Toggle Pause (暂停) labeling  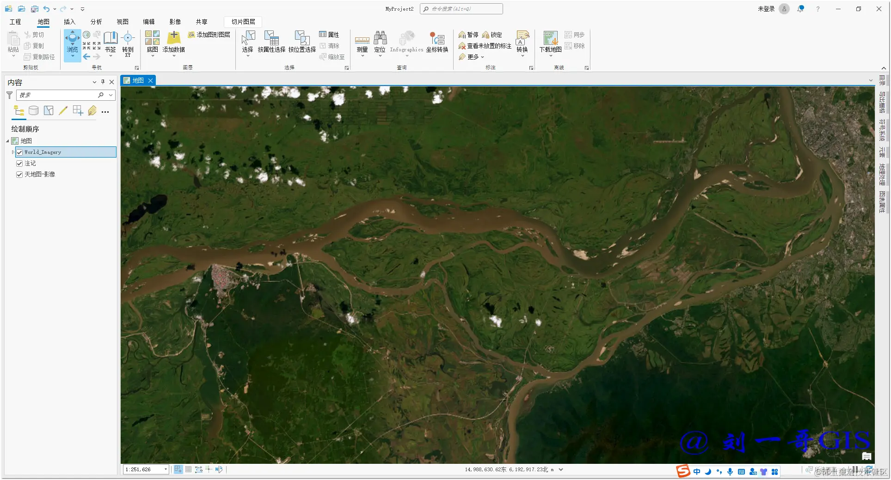pos(468,35)
